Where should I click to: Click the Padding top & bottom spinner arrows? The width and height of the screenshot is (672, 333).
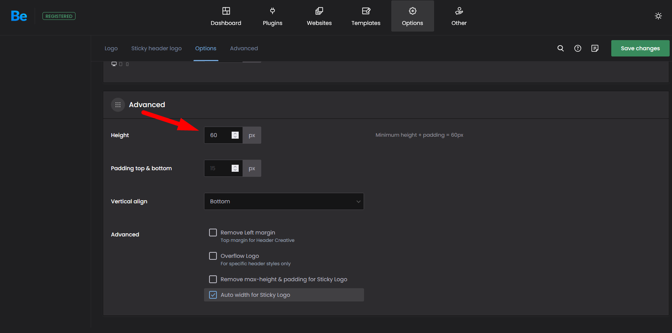click(x=235, y=168)
